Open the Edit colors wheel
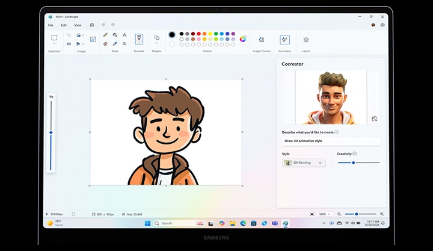The height and width of the screenshot is (251, 433). [x=243, y=39]
